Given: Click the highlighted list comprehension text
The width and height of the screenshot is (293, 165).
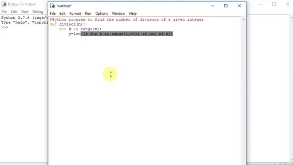Looking at the screenshot, I should 127,34.
